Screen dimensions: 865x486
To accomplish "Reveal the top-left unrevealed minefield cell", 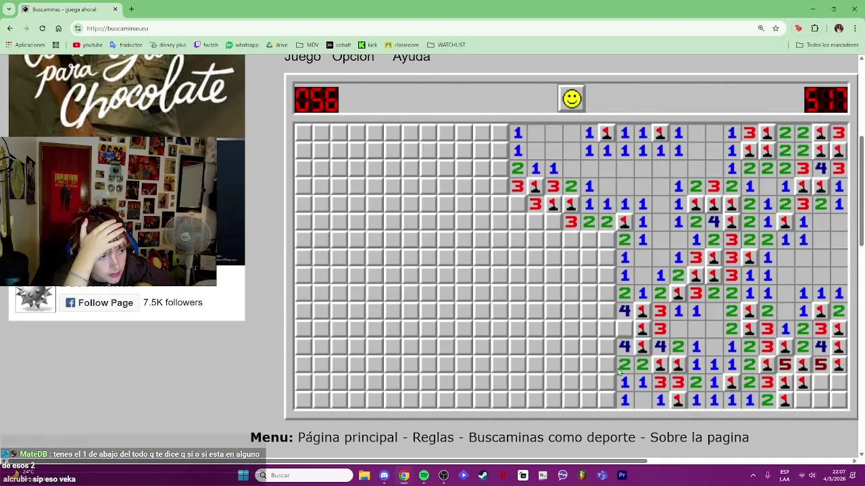I will click(303, 133).
